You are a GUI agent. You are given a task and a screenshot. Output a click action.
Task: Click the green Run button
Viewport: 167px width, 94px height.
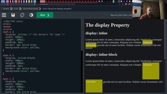click(45, 15)
